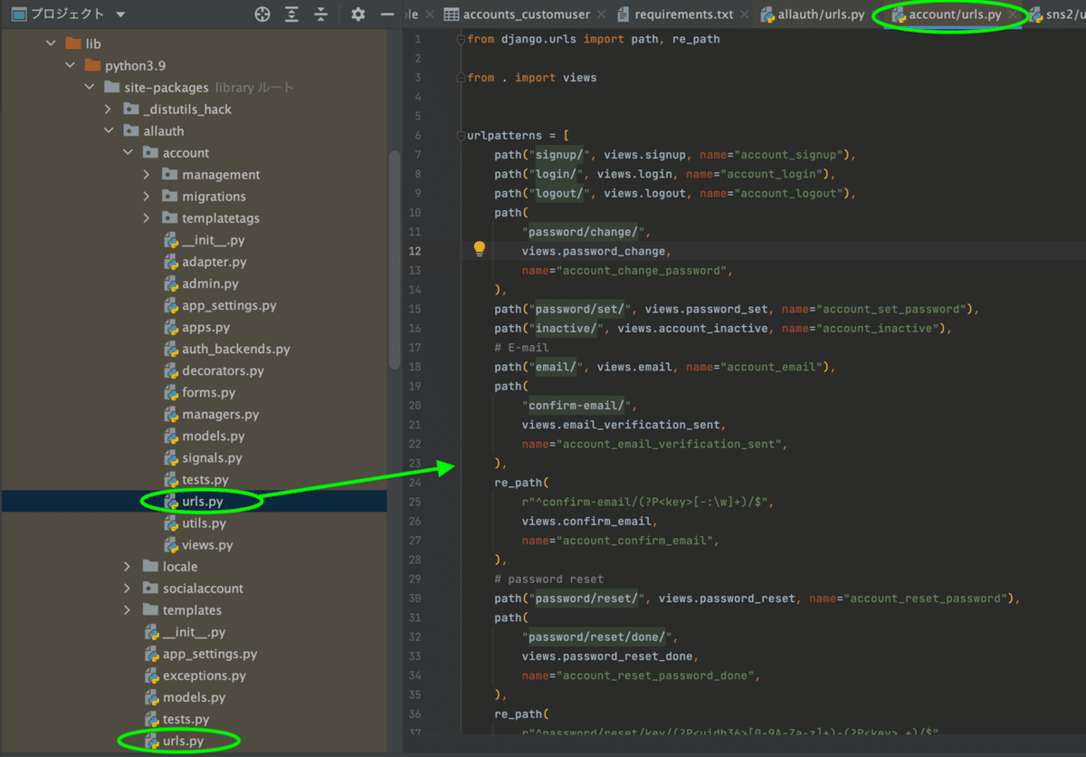Image resolution: width=1086 pixels, height=757 pixels.
Task: Click the "# E-mail" comment on line 17
Action: coord(521,348)
